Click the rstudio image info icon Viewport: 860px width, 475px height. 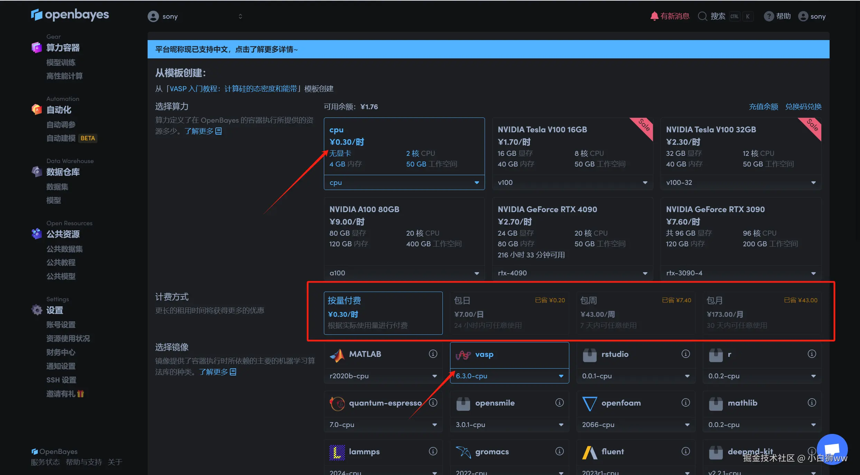click(x=685, y=354)
